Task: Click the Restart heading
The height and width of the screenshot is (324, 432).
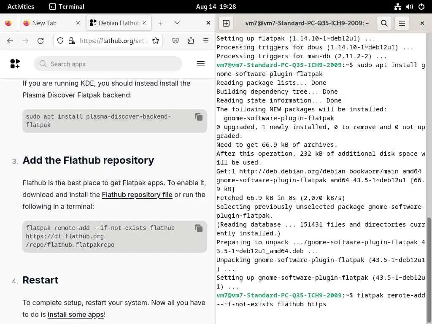Action: (x=40, y=280)
